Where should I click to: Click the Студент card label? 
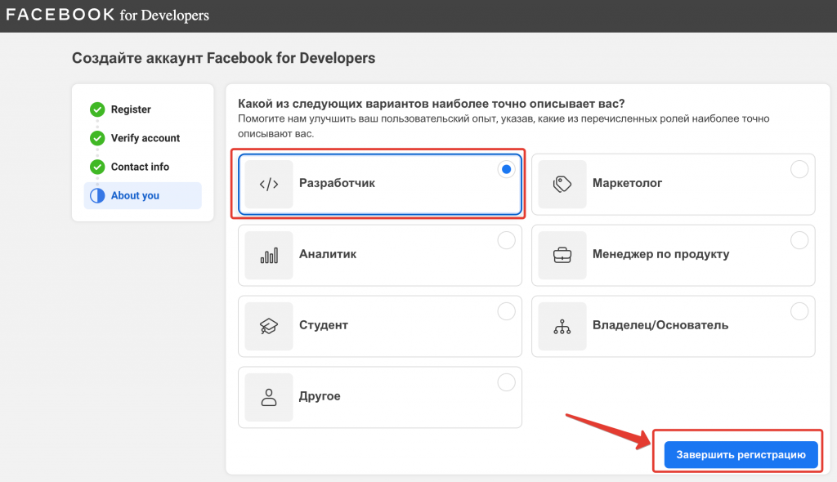[324, 325]
